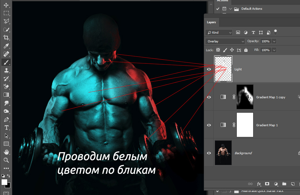Filter layers by pixel layers
This screenshot has height=195, width=300.
(238, 32)
